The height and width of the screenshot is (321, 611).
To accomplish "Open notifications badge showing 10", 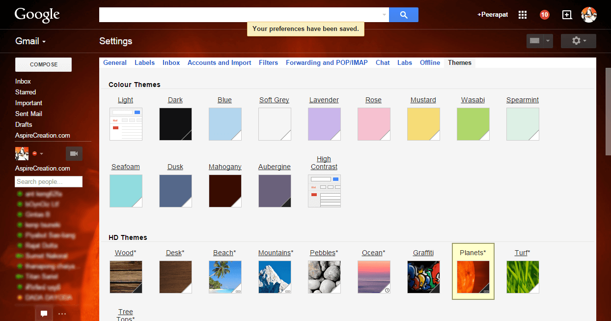I will 544,15.
